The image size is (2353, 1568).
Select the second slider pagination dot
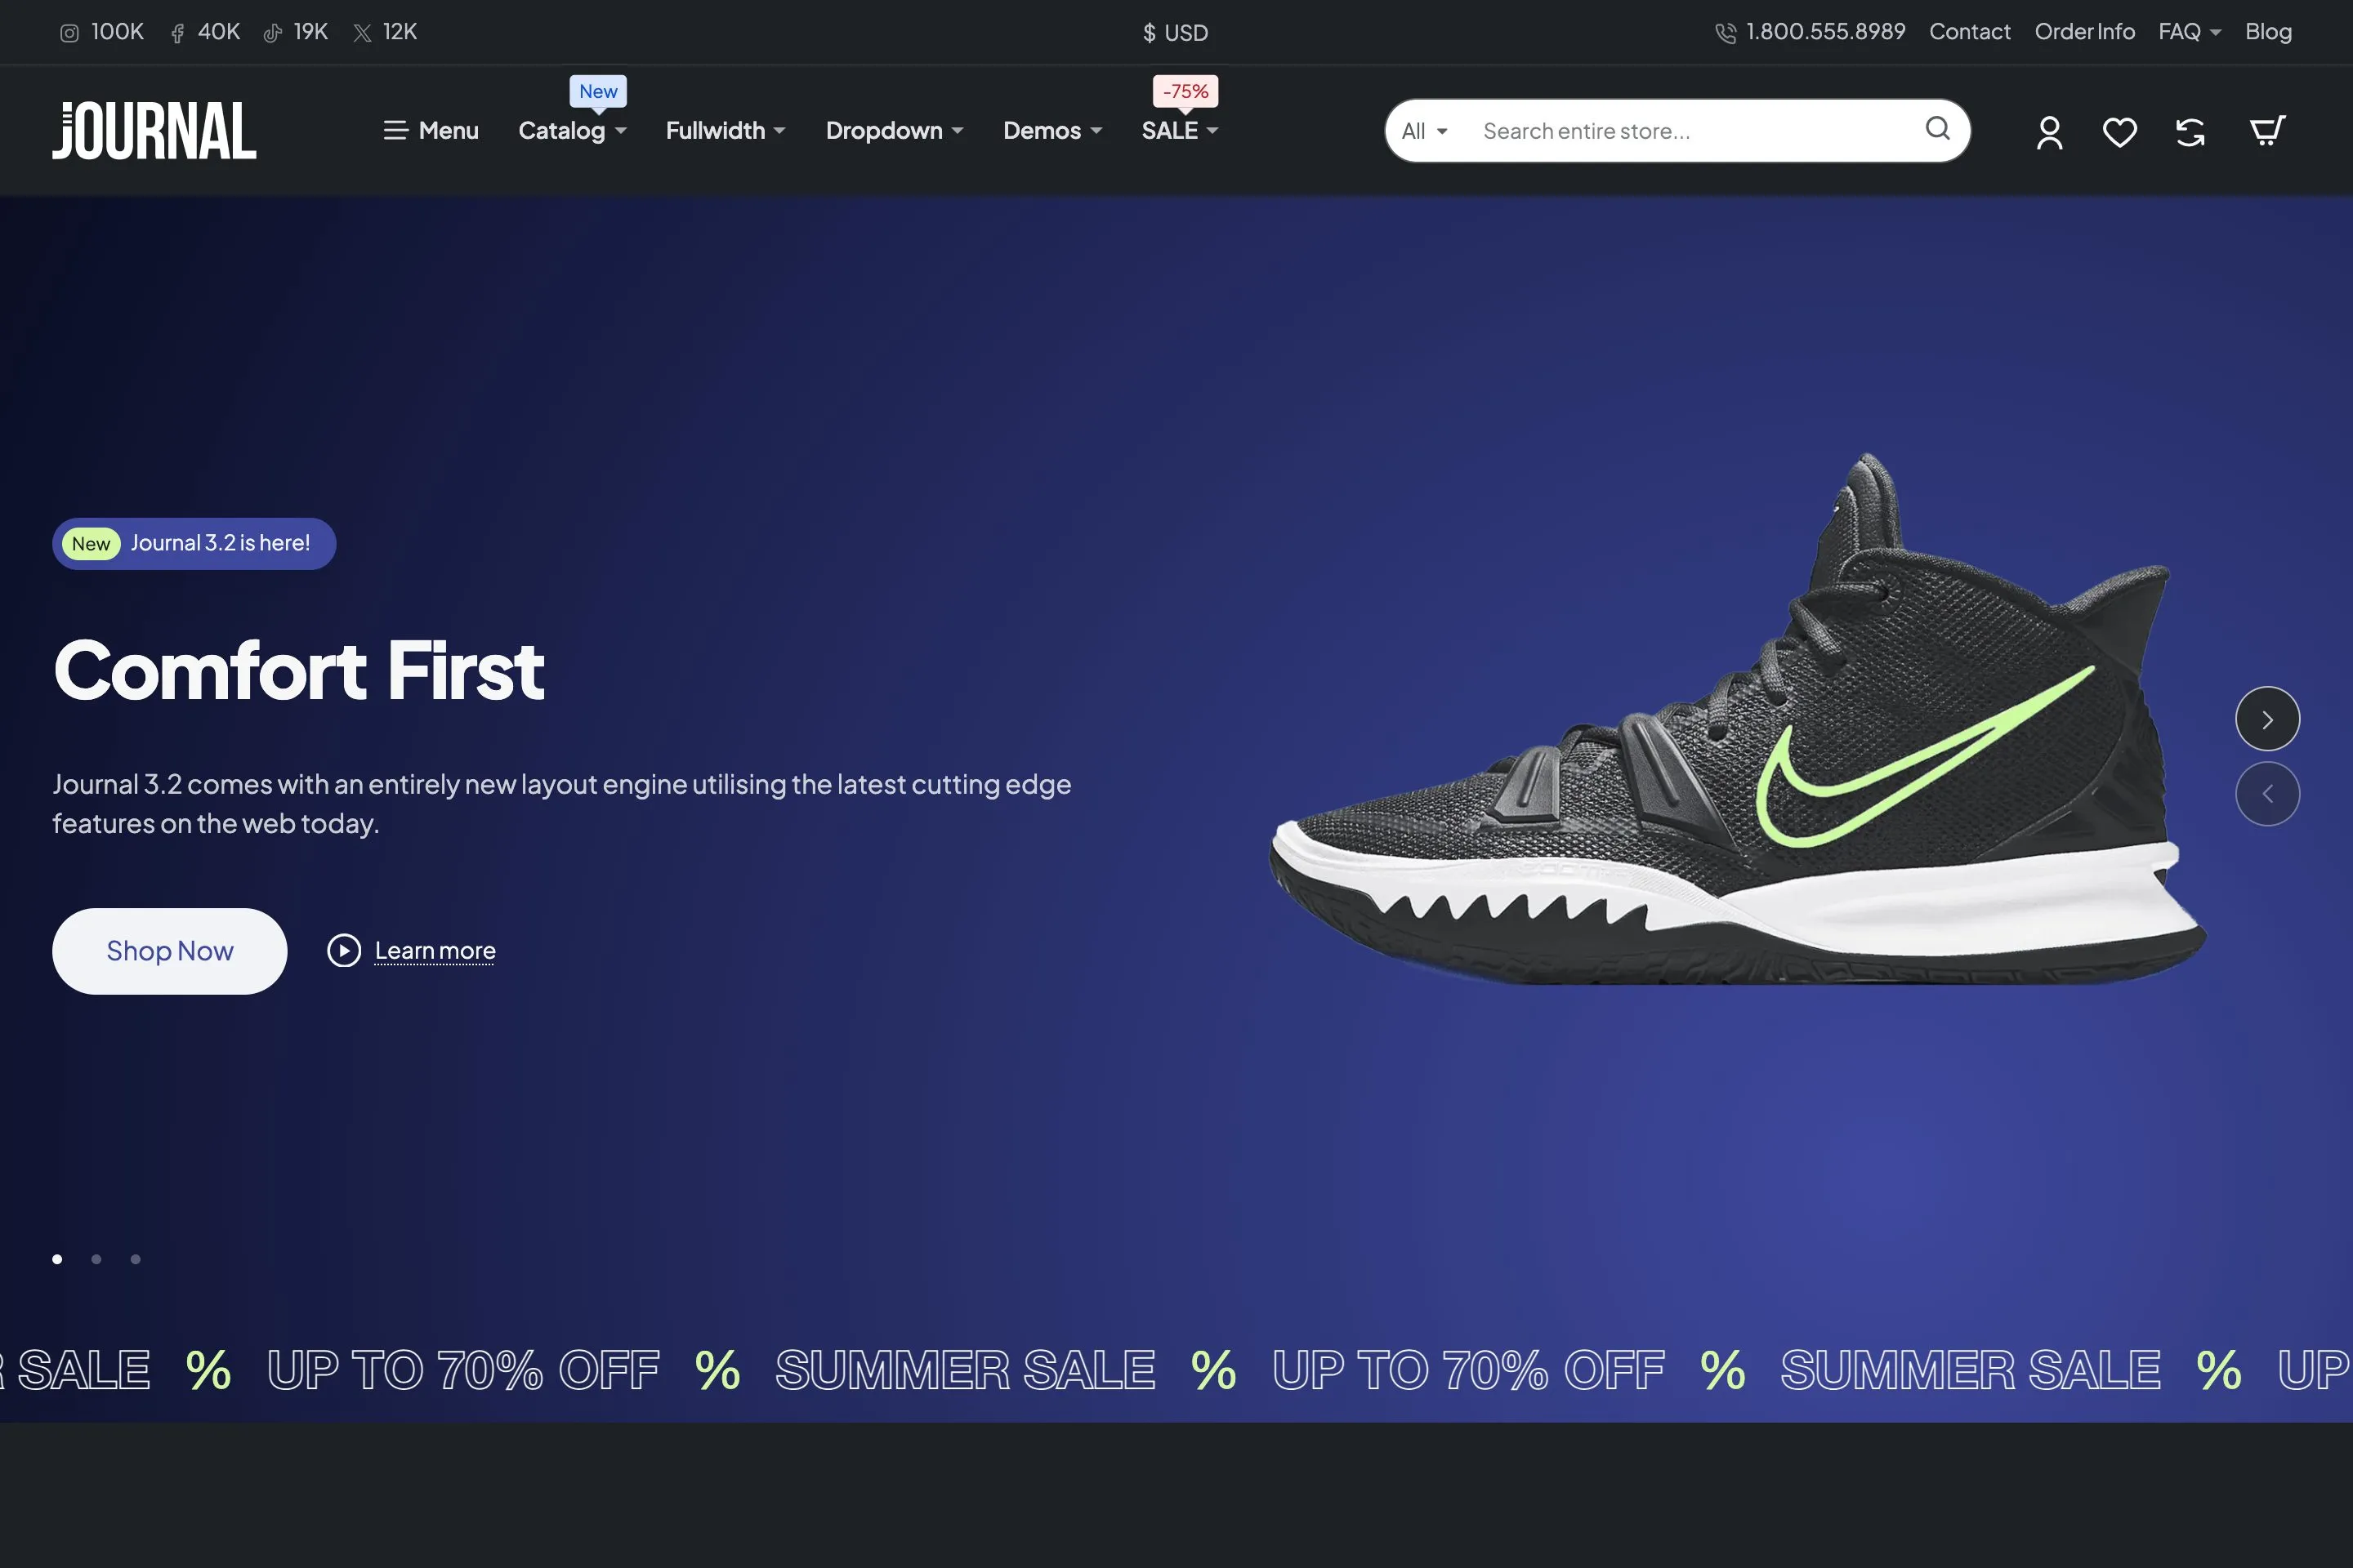pos(96,1259)
